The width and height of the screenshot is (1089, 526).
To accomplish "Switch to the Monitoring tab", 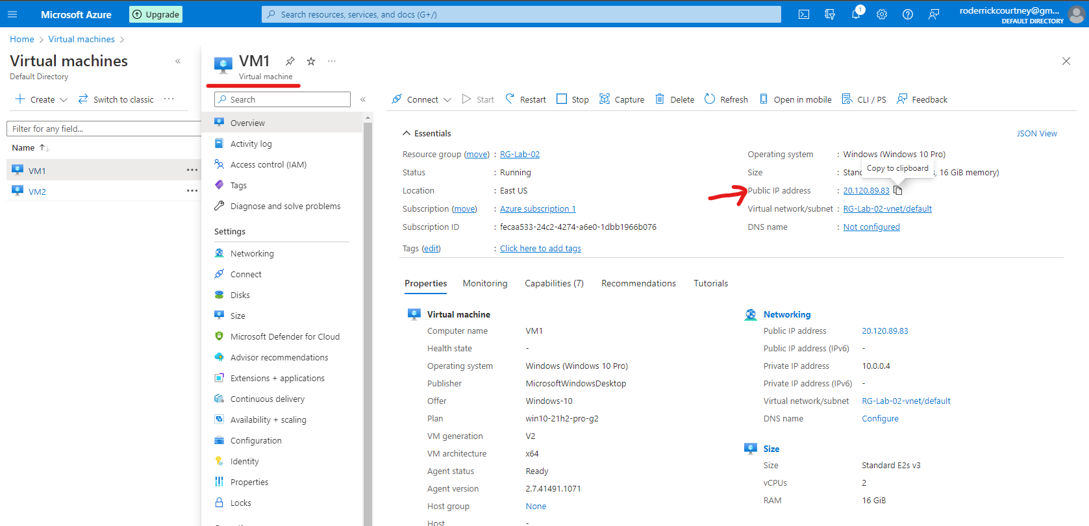I will click(x=485, y=283).
